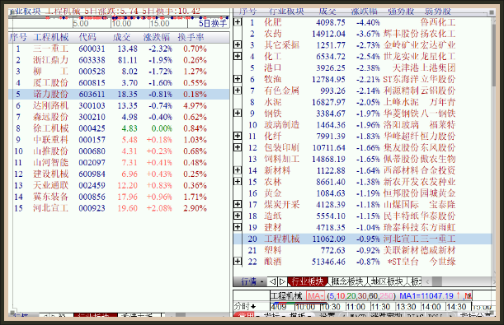Sort sectors by 涨跌幅 column header
This screenshot has height=325, width=504.
pos(364,12)
